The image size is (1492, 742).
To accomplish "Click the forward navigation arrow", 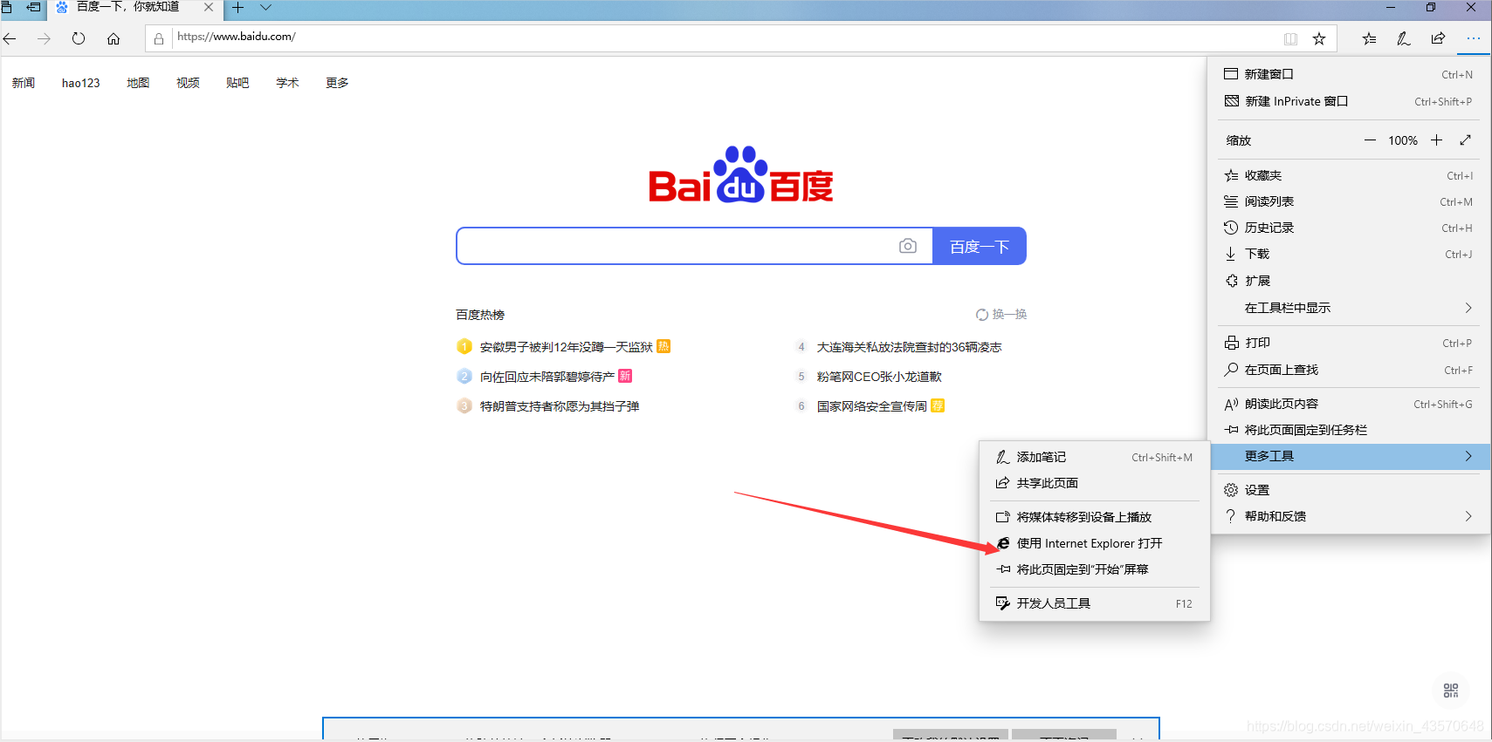I will (x=44, y=38).
